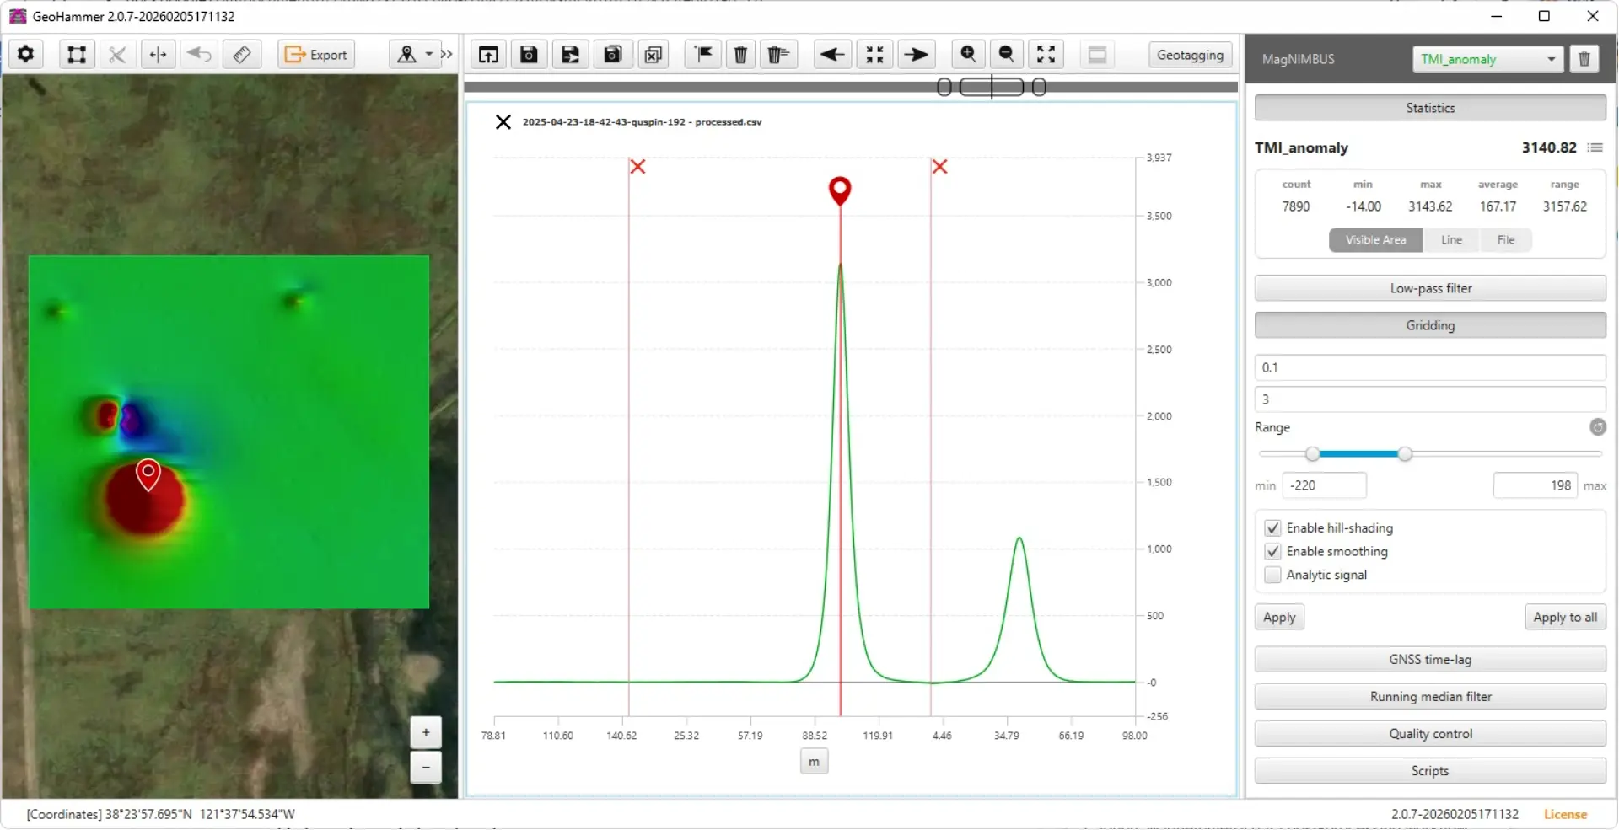Enable Analytic signal
1619x830 pixels.
[x=1272, y=576]
